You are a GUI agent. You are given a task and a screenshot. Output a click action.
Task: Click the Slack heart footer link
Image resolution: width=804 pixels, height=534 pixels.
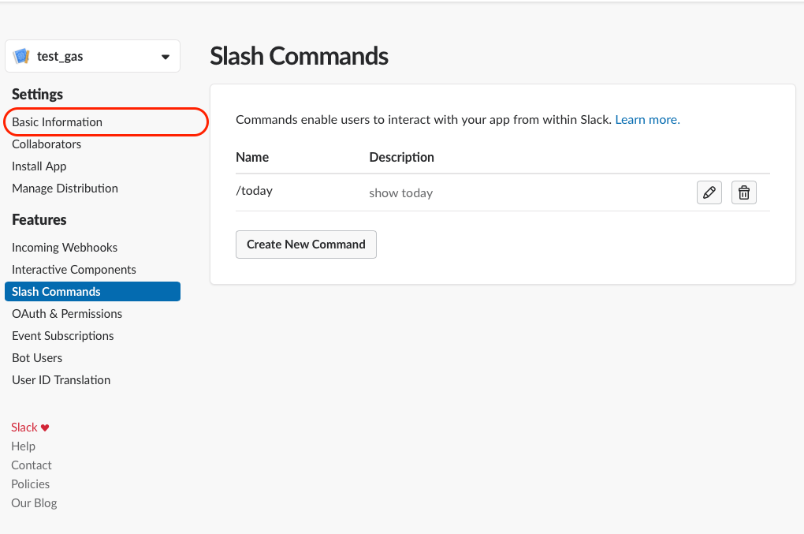[x=30, y=428]
